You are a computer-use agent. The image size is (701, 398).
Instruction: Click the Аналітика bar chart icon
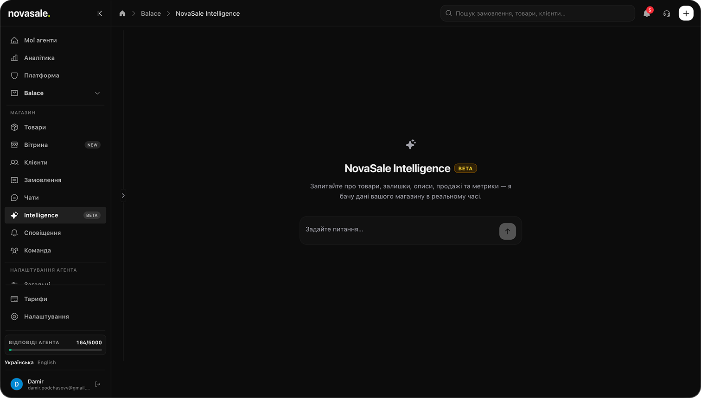point(14,58)
